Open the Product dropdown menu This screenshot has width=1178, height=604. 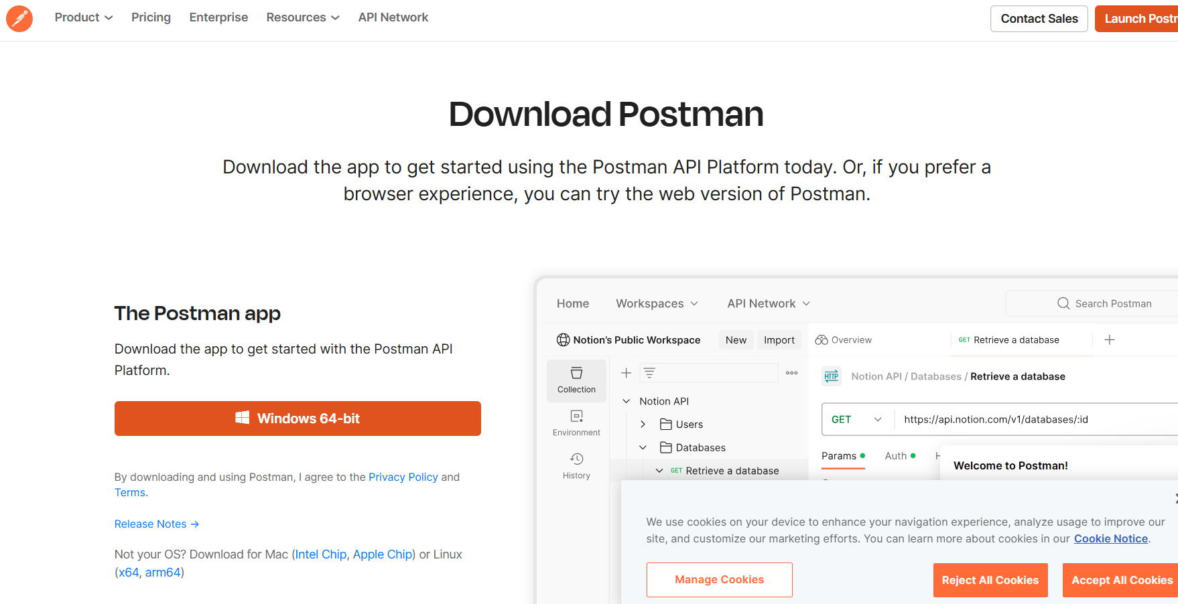point(84,17)
